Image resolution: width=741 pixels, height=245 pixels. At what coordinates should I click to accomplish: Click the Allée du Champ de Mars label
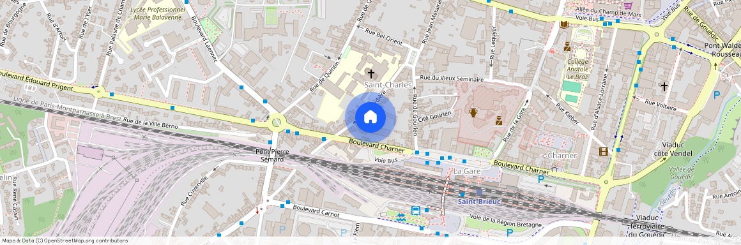pyautogui.click(x=609, y=11)
